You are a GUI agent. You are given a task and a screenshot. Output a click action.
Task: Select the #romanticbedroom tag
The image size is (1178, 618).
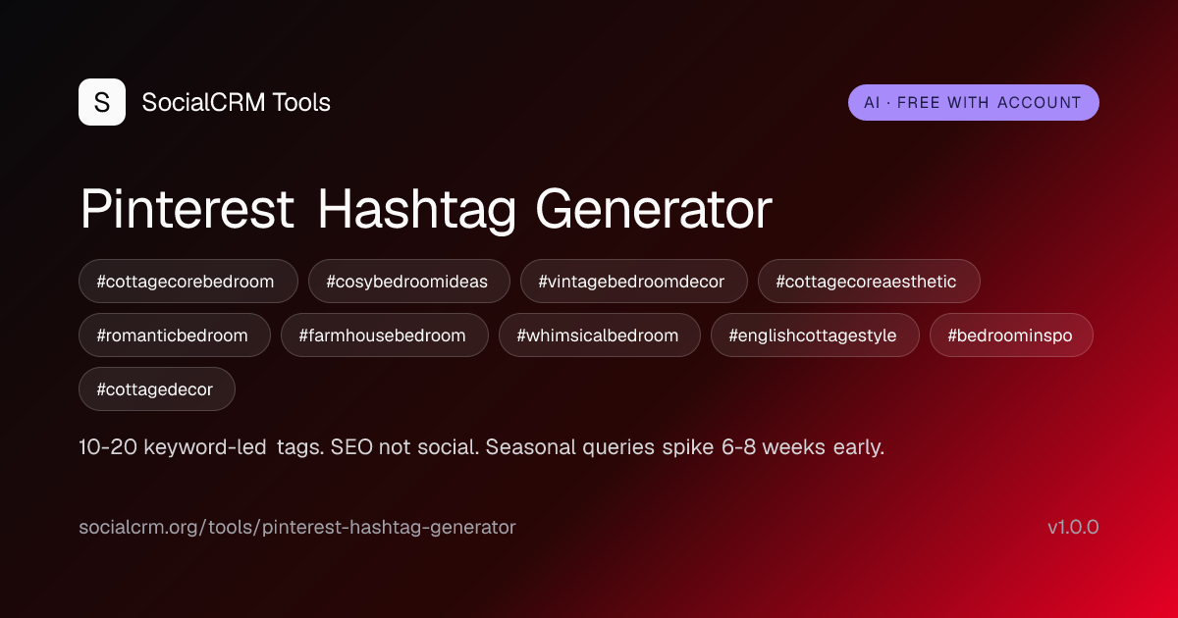click(x=175, y=335)
